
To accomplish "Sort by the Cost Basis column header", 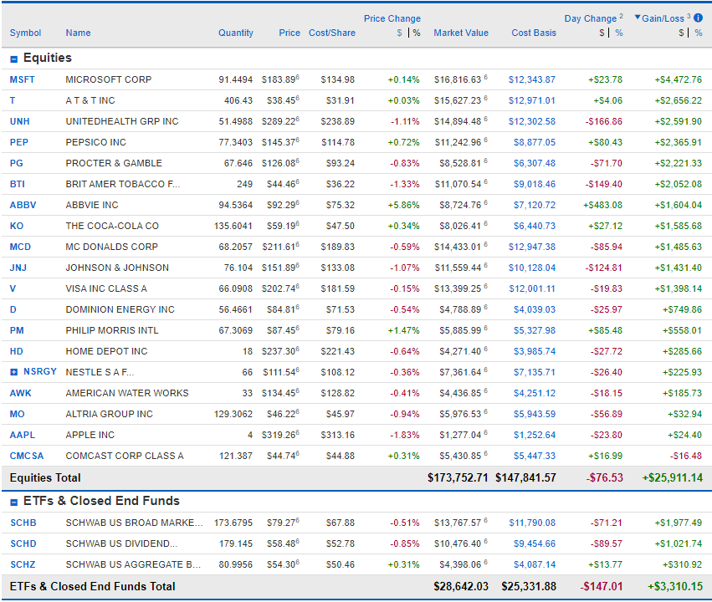I will [x=534, y=33].
